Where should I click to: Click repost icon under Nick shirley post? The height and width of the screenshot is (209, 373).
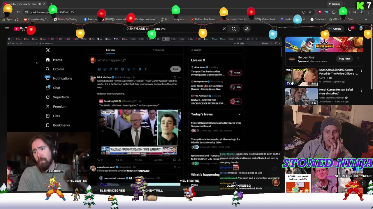click(x=118, y=160)
